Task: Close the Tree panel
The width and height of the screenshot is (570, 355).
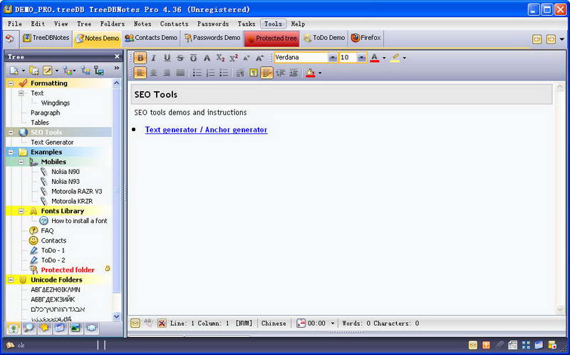Action: 117,56
